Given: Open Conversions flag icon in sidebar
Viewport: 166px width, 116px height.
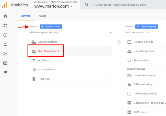Looking at the screenshot, I should click(x=5, y=72).
